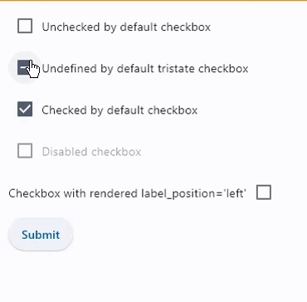Click the indeterminate dash icon in tristate box
This screenshot has height=302, width=307.
[25, 67]
